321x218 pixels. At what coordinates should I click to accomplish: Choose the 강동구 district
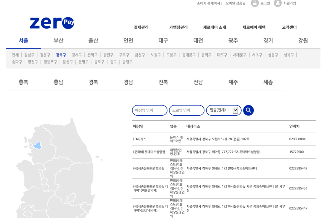tap(45, 55)
